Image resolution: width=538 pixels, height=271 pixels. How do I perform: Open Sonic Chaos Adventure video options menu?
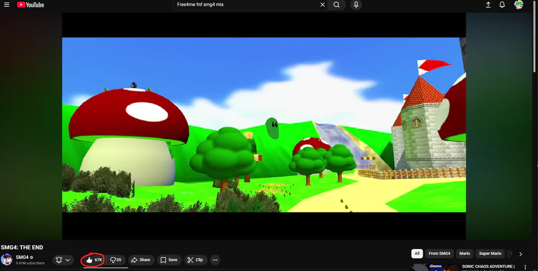(x=525, y=267)
